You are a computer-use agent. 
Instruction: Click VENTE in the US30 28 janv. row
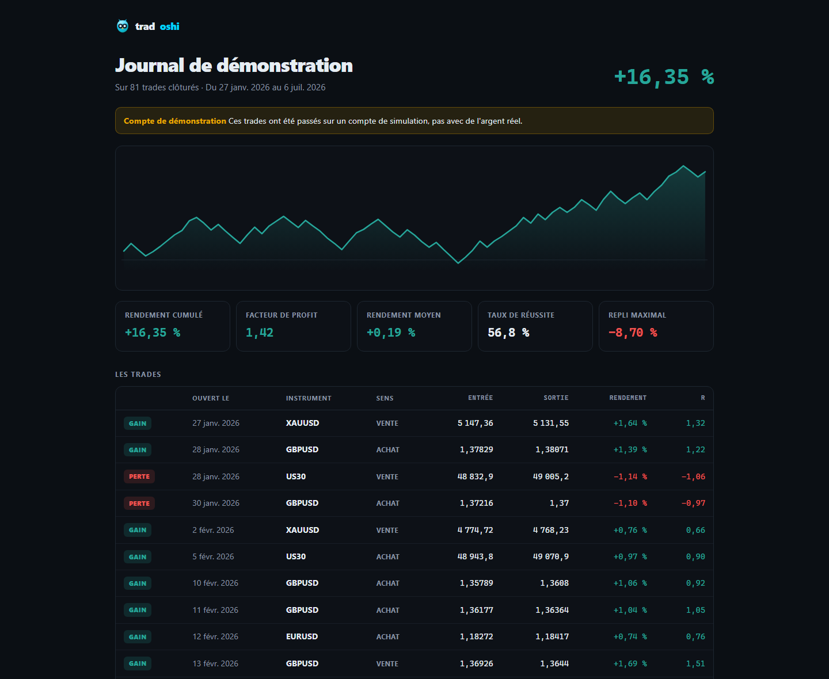tap(387, 477)
